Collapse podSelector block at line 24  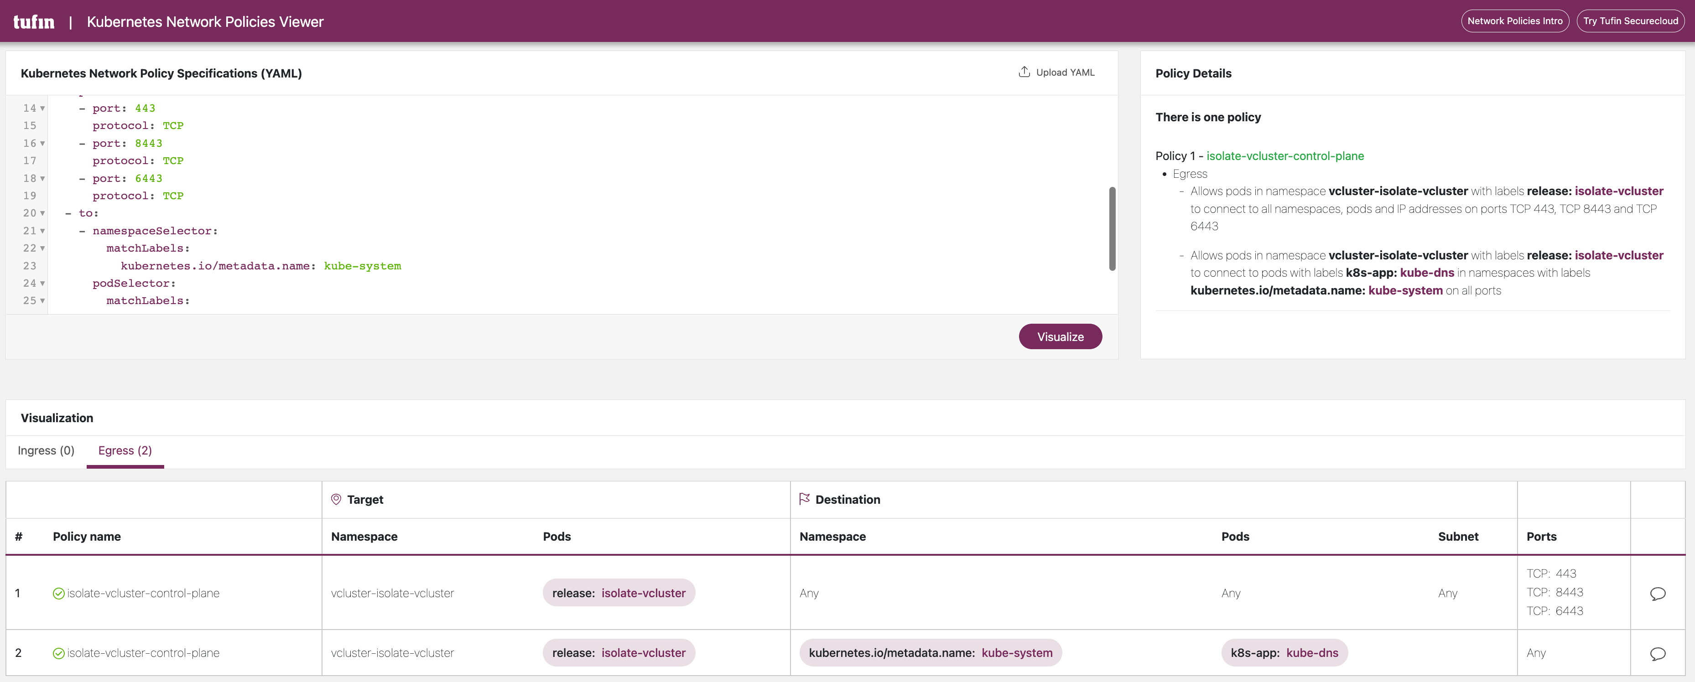click(43, 284)
